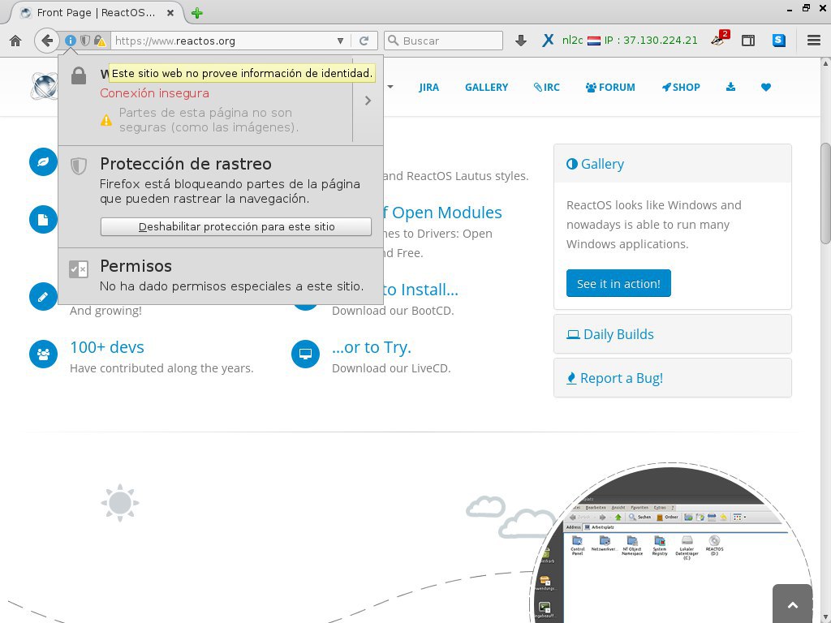Toggle the sidebar panel icon
Viewport: 831px width, 623px height.
coord(748,41)
